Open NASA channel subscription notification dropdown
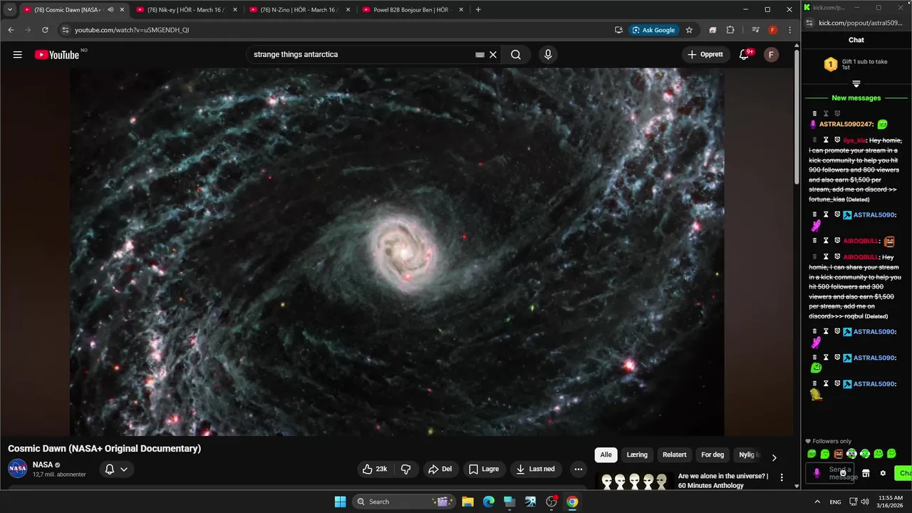This screenshot has height=513, width=912. [116, 469]
